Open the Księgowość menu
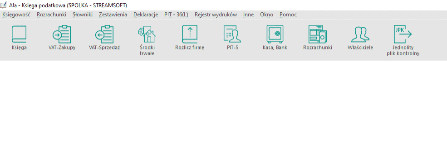The width and height of the screenshot is (447, 164). coord(16,14)
